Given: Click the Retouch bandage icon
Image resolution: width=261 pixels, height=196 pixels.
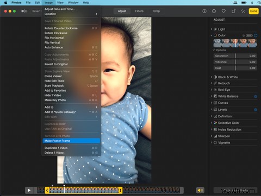Looking at the screenshot, I should tap(215, 83).
